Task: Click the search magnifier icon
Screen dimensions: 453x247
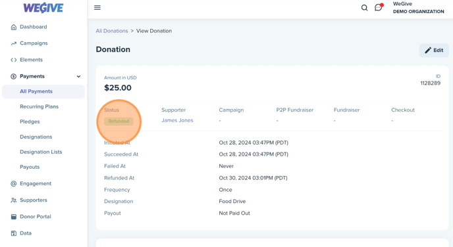Action: pyautogui.click(x=364, y=8)
